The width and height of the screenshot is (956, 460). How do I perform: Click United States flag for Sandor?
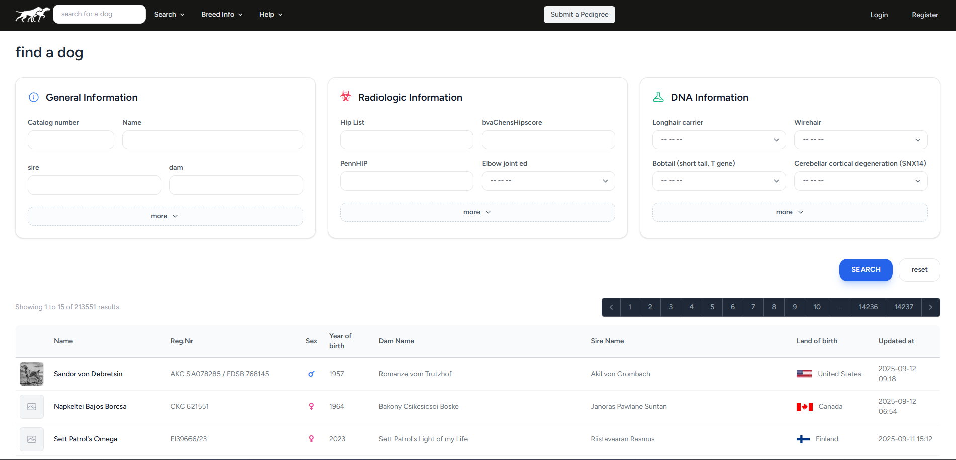(804, 374)
